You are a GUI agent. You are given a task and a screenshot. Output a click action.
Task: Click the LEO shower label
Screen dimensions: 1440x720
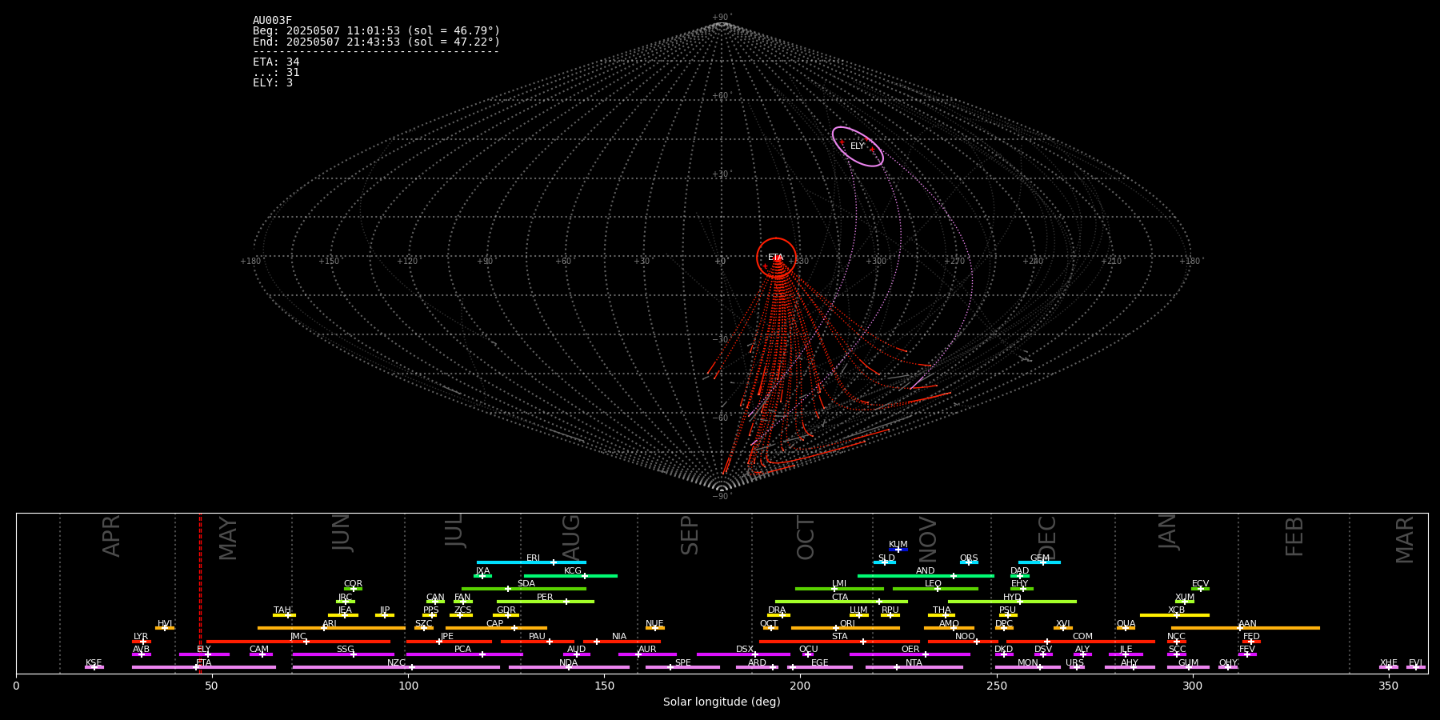pos(934,584)
